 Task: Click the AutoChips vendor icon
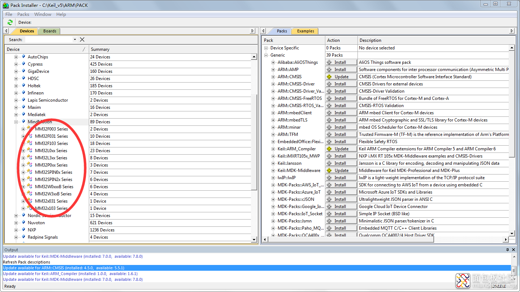coord(24,57)
